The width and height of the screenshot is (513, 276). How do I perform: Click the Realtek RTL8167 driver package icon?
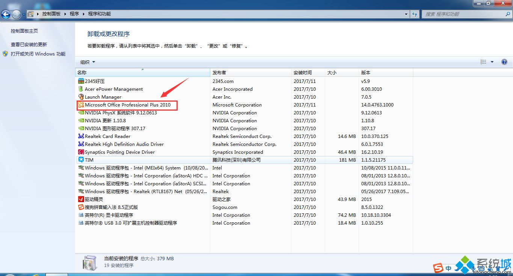click(81, 191)
